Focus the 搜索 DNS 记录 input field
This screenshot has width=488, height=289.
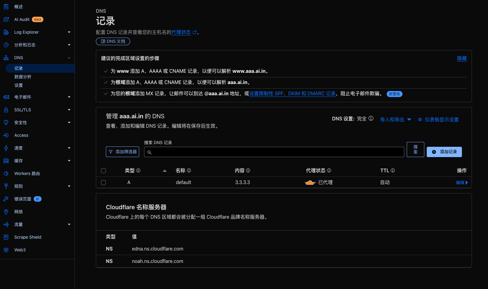coord(274,152)
